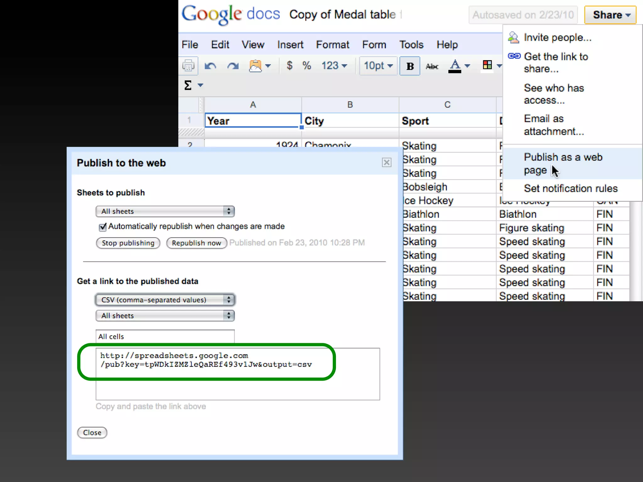Expand the Sigma formula dropdown arrow

click(200, 85)
